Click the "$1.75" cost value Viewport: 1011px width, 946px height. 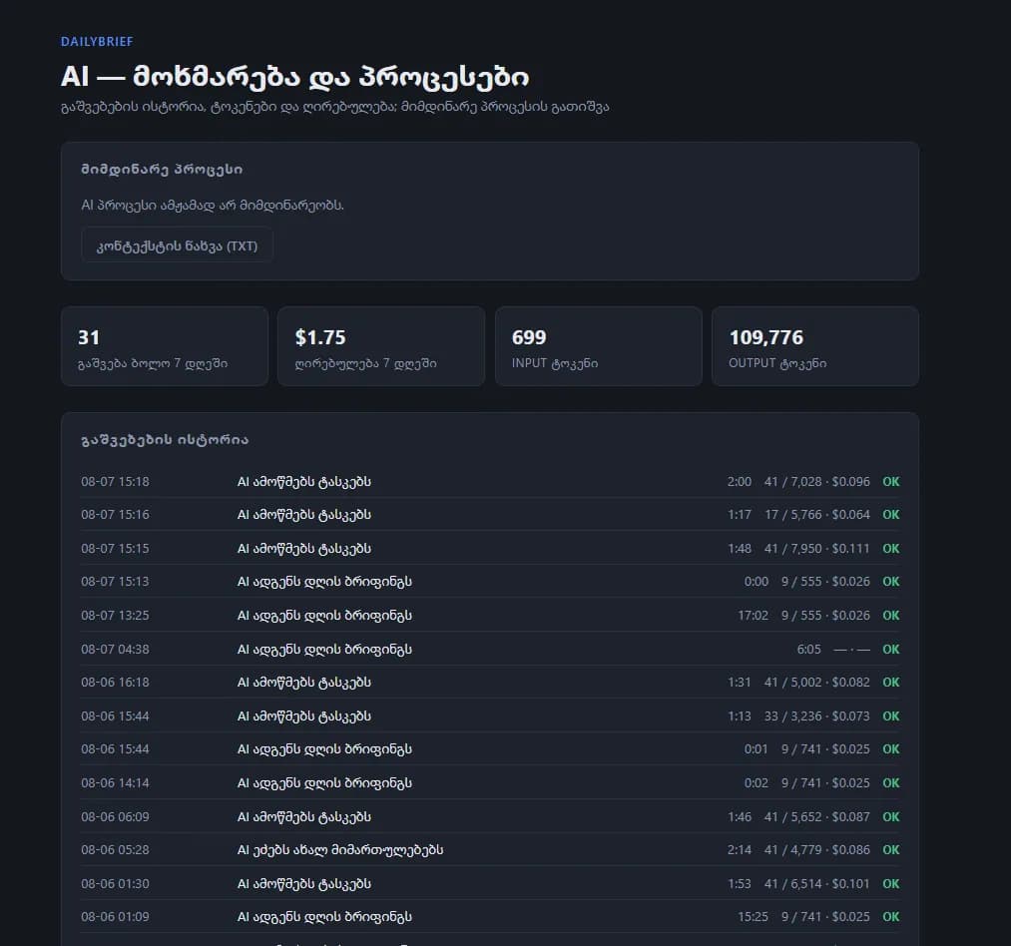coord(320,337)
